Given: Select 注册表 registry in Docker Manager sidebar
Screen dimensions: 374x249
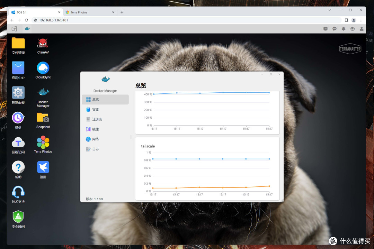Looking at the screenshot, I should [105, 119].
